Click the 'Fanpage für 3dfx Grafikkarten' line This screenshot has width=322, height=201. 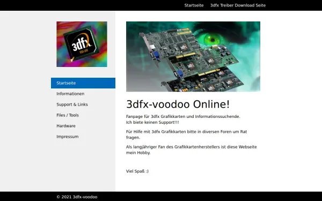point(183,116)
